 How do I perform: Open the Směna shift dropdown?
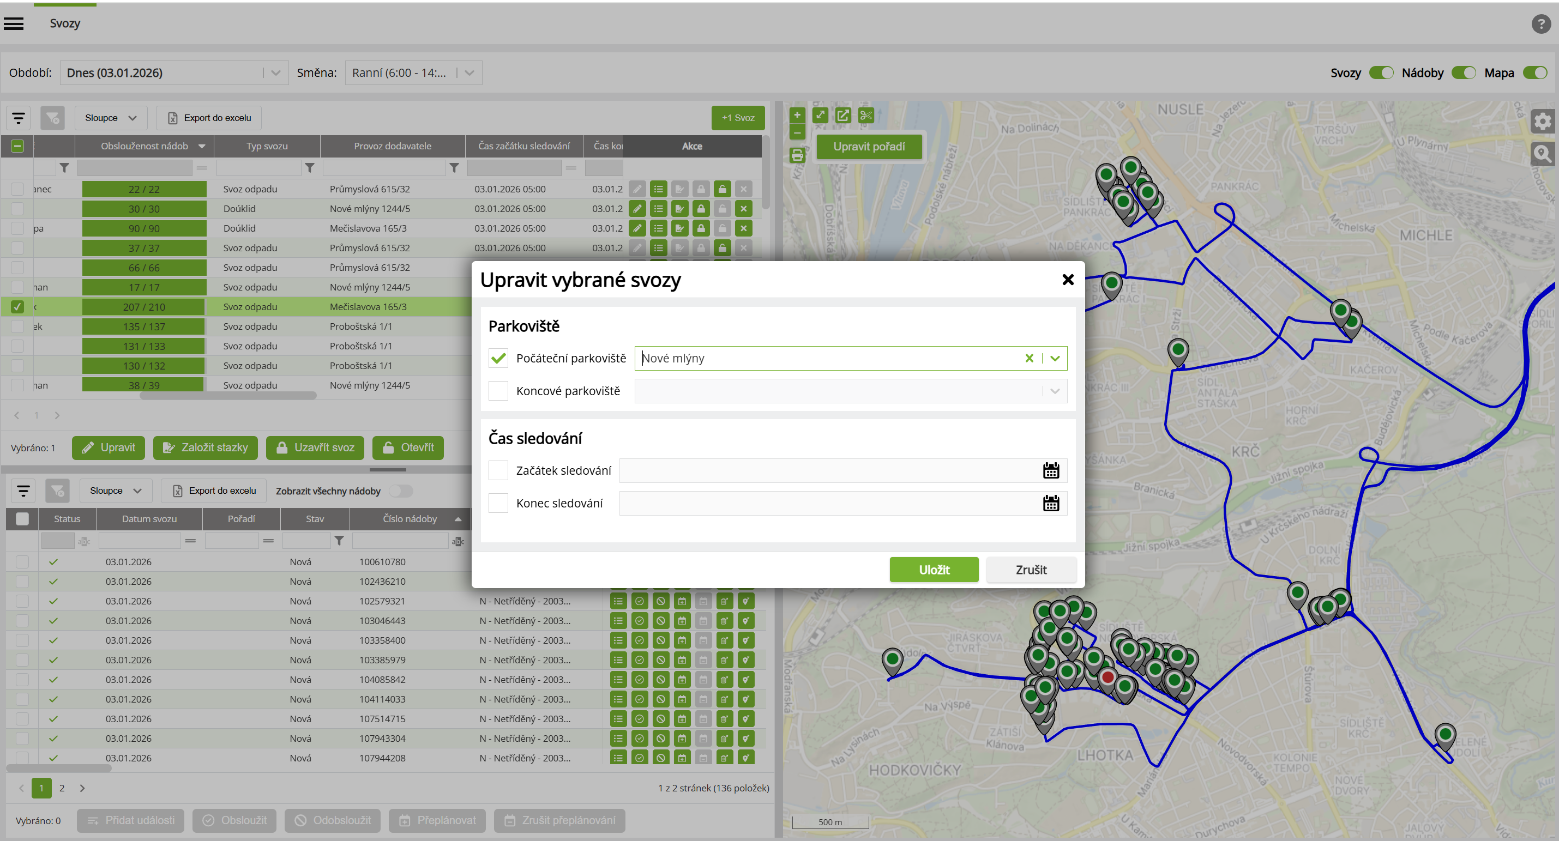[x=469, y=72]
